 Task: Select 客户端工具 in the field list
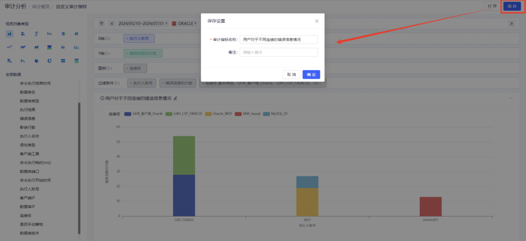tap(30, 154)
